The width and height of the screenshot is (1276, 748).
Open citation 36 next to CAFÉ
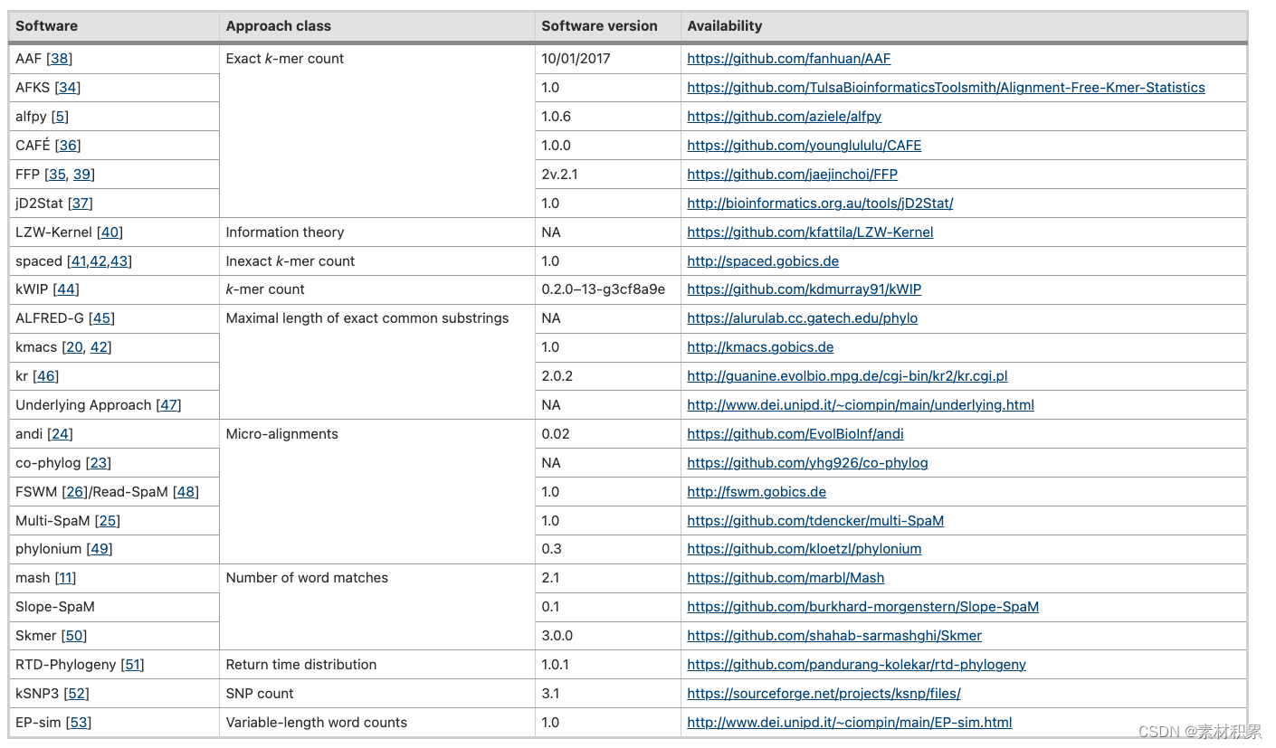click(67, 145)
